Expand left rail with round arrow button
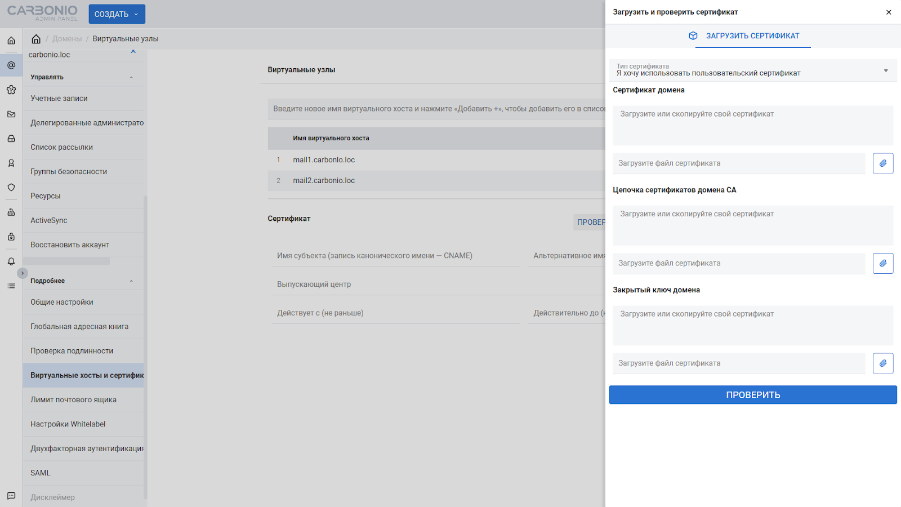The image size is (901, 507). pos(23,273)
